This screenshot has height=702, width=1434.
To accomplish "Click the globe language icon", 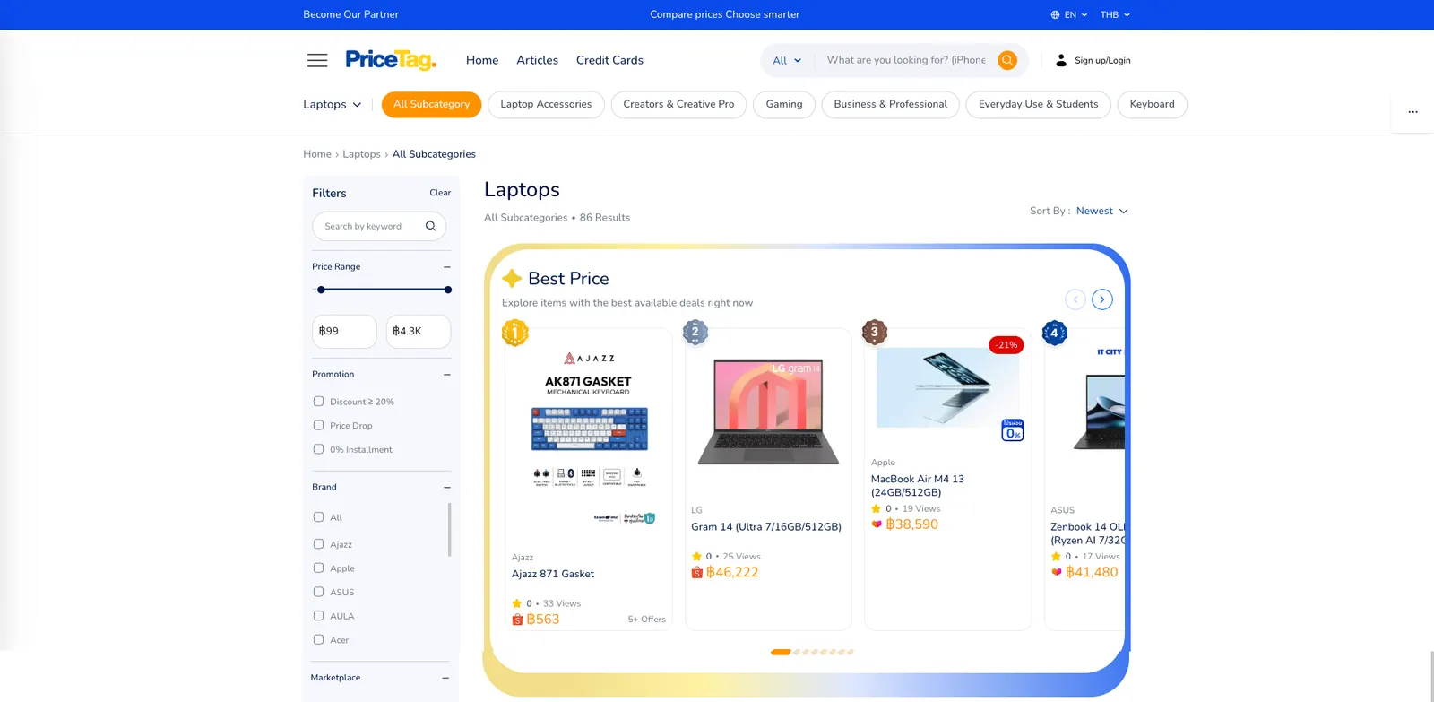I will coord(1055,14).
